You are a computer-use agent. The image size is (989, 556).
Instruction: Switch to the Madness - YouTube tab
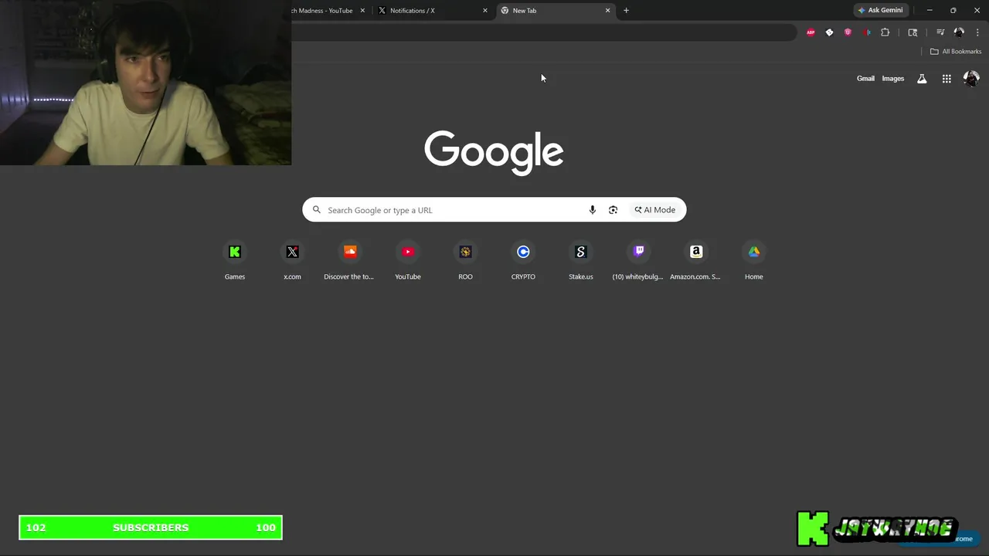(x=321, y=11)
